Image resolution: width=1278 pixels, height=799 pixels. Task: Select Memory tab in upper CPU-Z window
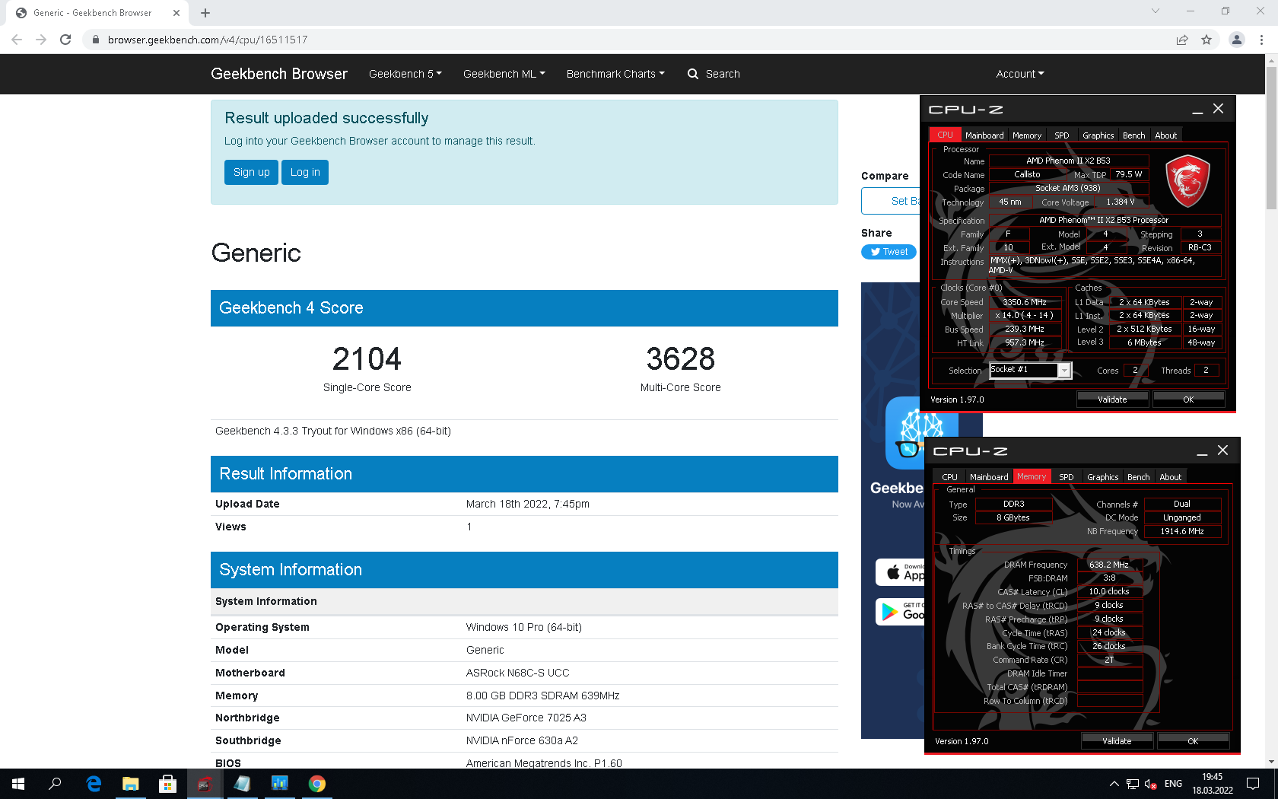[1027, 135]
